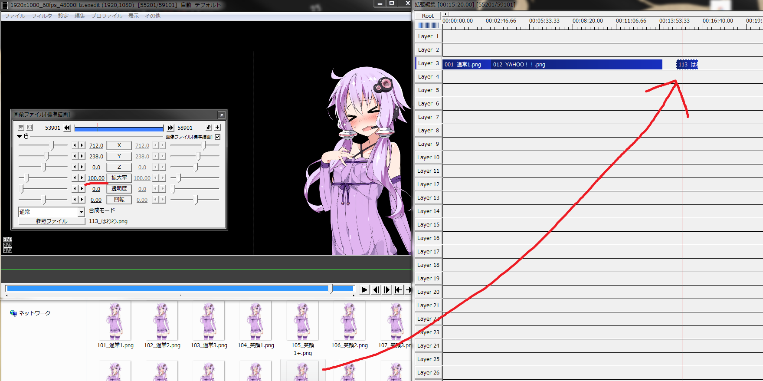The height and width of the screenshot is (381, 763).
Task: Toggle visibility of Layer 4
Action: coord(428,77)
